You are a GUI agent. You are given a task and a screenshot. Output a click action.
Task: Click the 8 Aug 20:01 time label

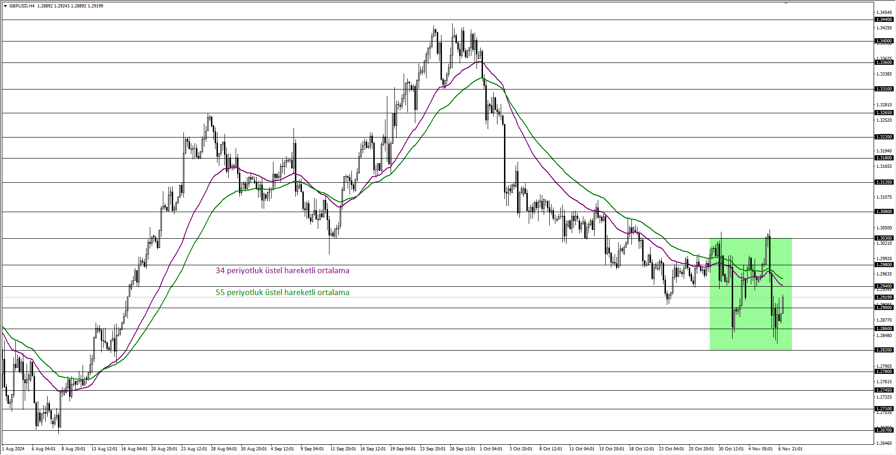point(73,449)
